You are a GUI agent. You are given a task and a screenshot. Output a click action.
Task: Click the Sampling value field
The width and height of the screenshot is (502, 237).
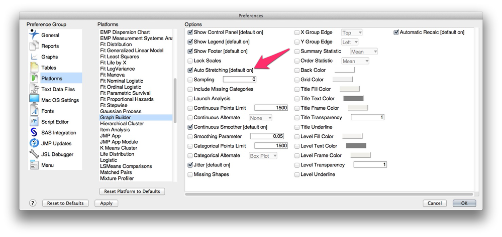point(240,80)
